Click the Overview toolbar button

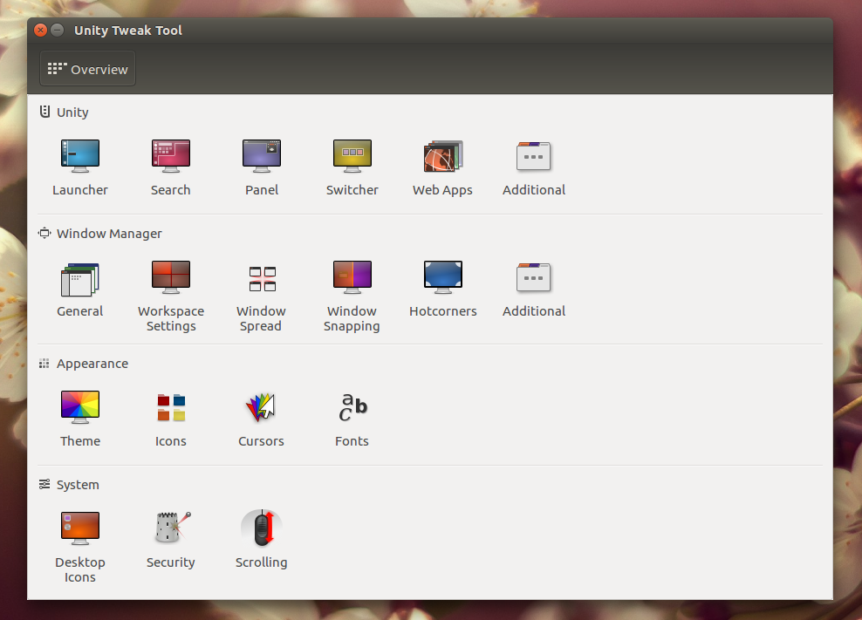(88, 69)
